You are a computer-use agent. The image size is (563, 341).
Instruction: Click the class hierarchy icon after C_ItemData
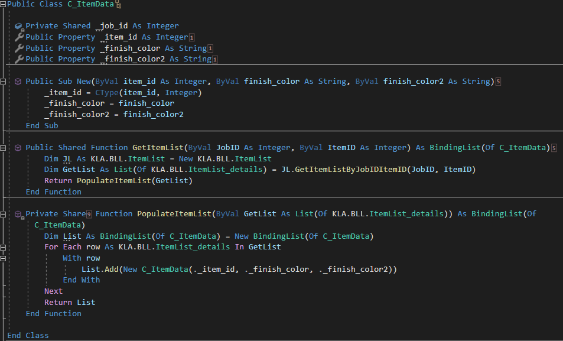(118, 4)
